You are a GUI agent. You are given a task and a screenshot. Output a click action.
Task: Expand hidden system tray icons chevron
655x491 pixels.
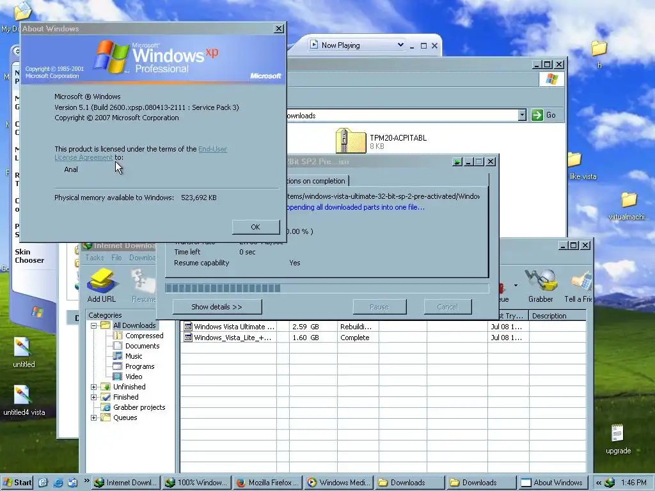[x=599, y=483]
